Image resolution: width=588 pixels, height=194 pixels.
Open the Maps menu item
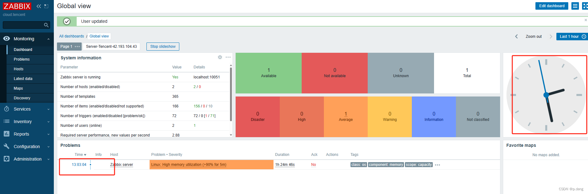click(x=18, y=88)
